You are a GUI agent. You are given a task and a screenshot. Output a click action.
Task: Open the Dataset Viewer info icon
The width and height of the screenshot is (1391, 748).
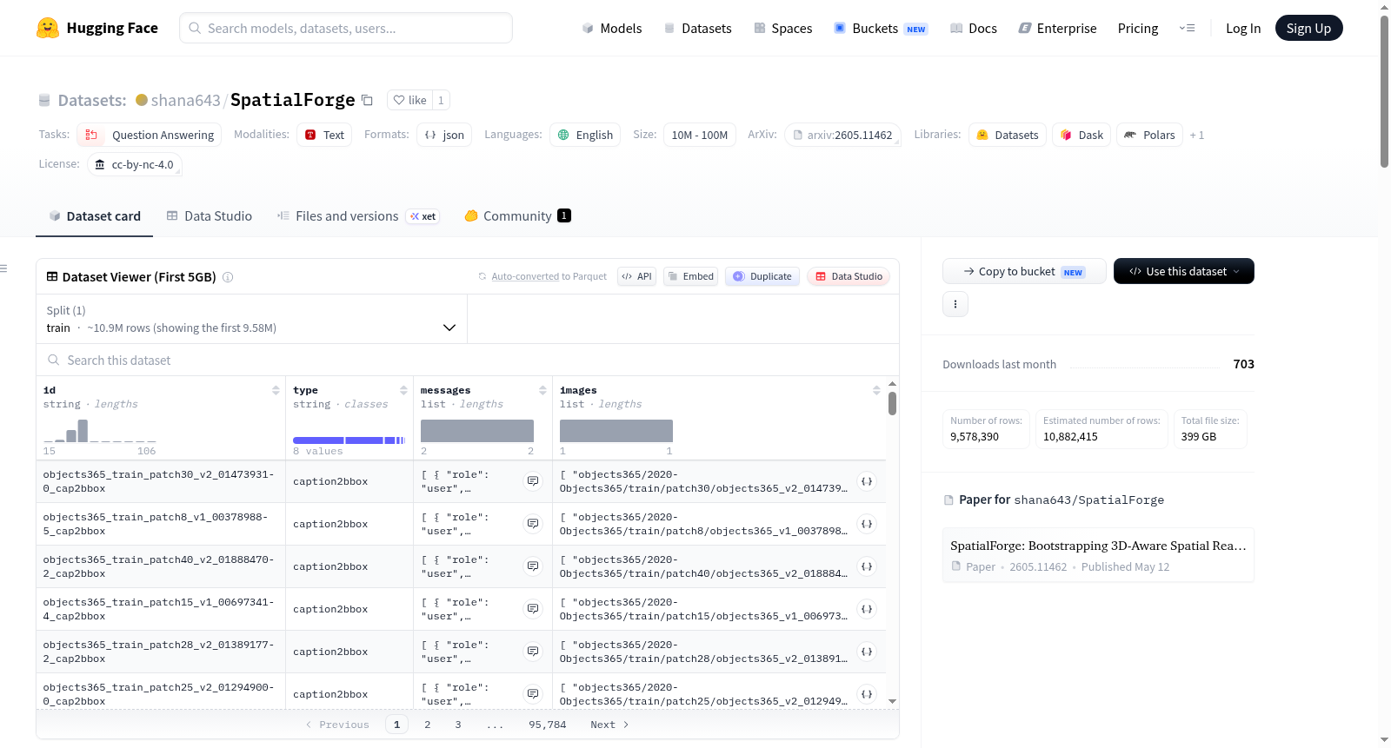(228, 277)
